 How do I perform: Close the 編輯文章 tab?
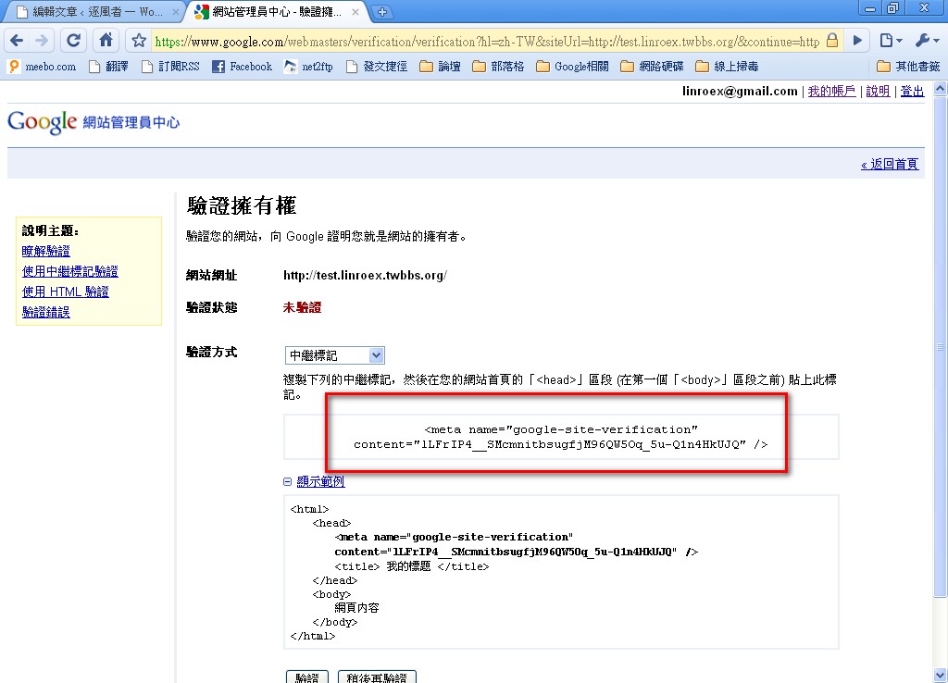point(176,11)
